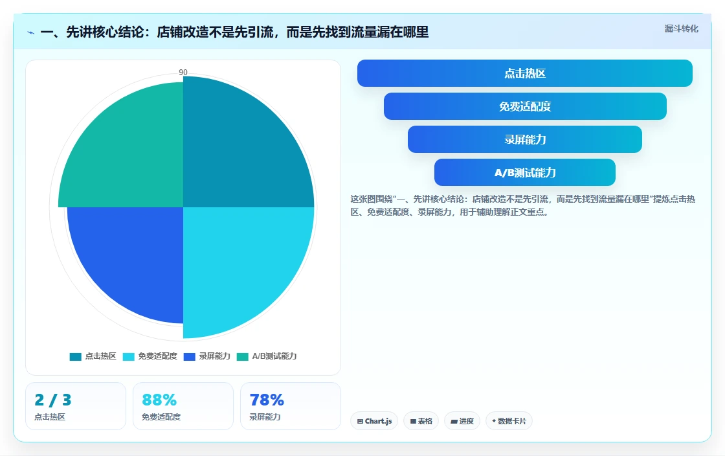Open the 78% 录屏能力 data card

coord(291,406)
